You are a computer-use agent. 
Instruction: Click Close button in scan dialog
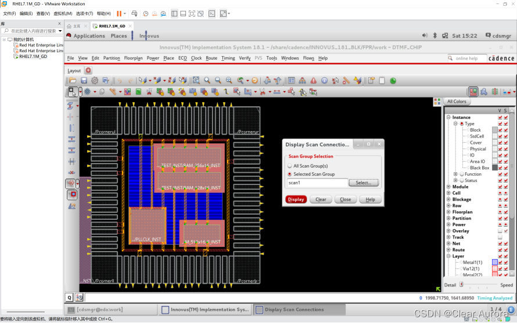pyautogui.click(x=346, y=199)
